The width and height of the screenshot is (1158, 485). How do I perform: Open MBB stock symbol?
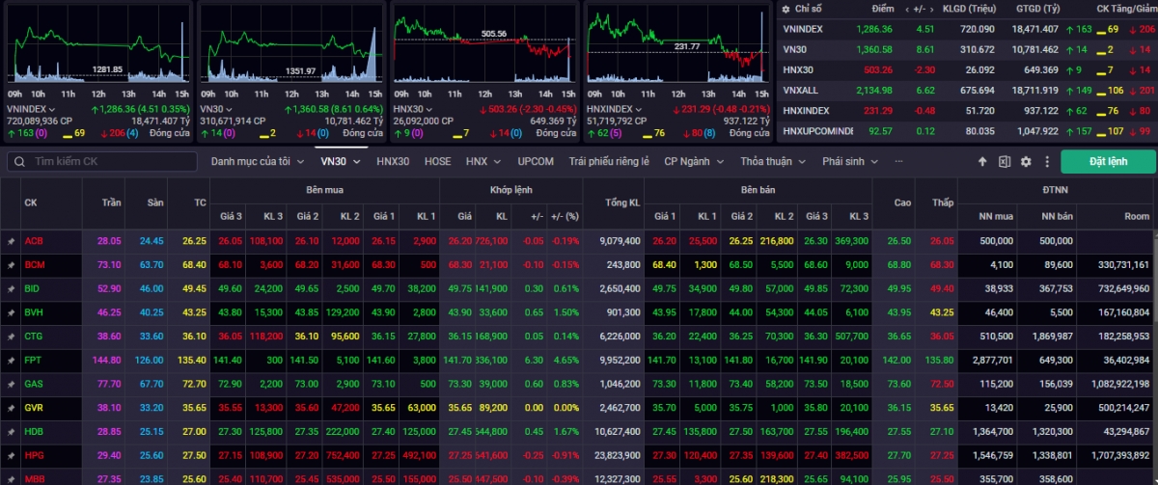pos(35,478)
